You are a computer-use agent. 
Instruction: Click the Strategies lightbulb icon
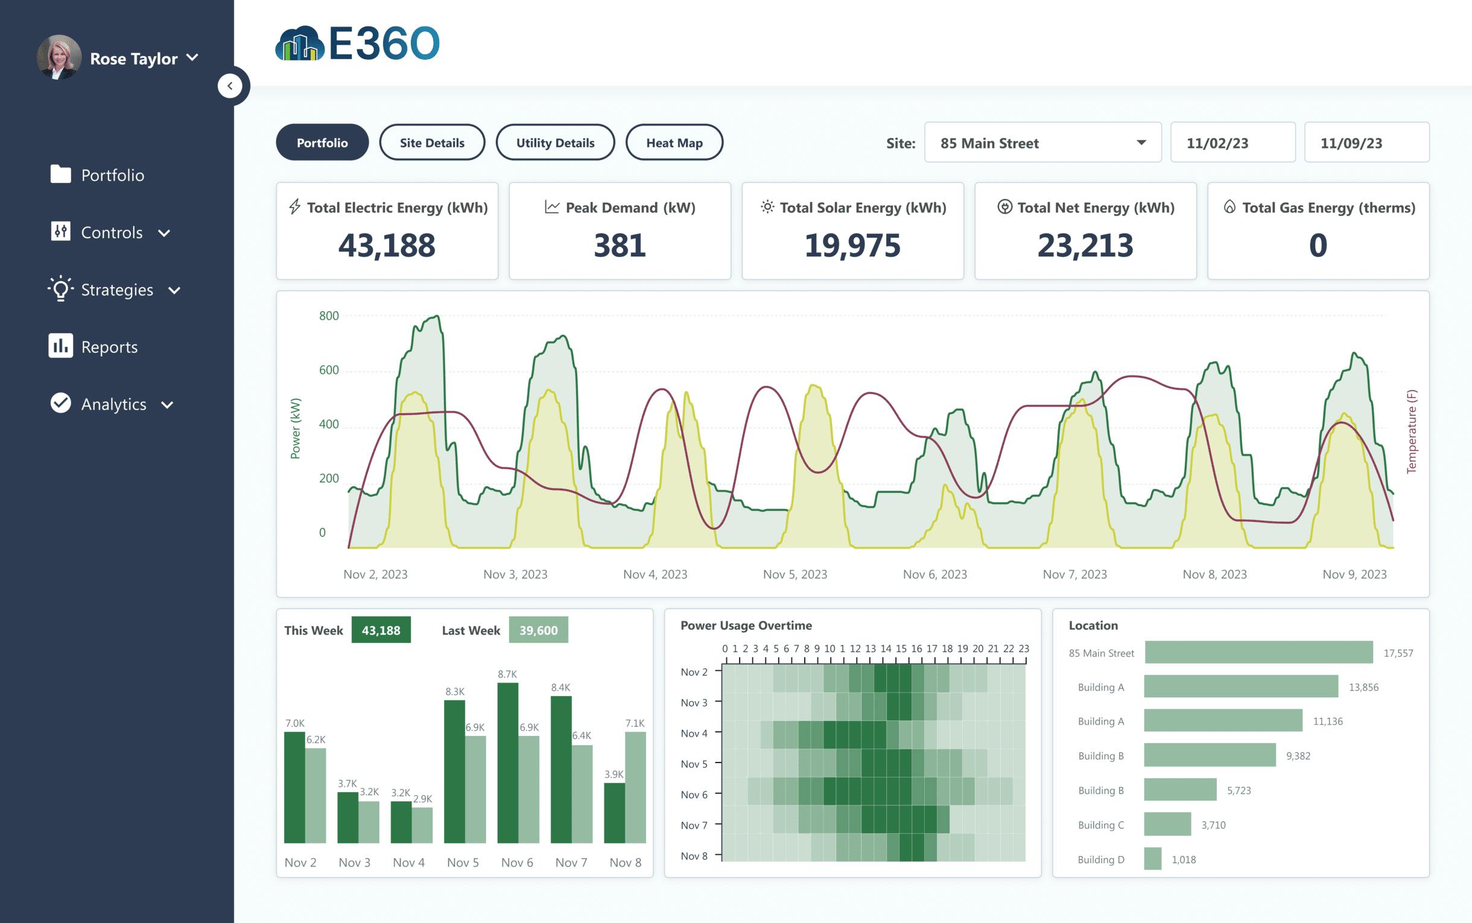(x=60, y=290)
